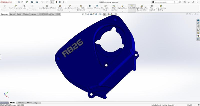The image size is (200, 106).
Task: Expand Exploded View dropdown arrow
Action: click(x=122, y=11)
